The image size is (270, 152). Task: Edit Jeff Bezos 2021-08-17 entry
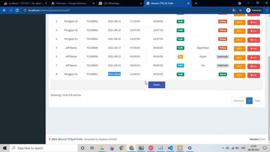240,49
